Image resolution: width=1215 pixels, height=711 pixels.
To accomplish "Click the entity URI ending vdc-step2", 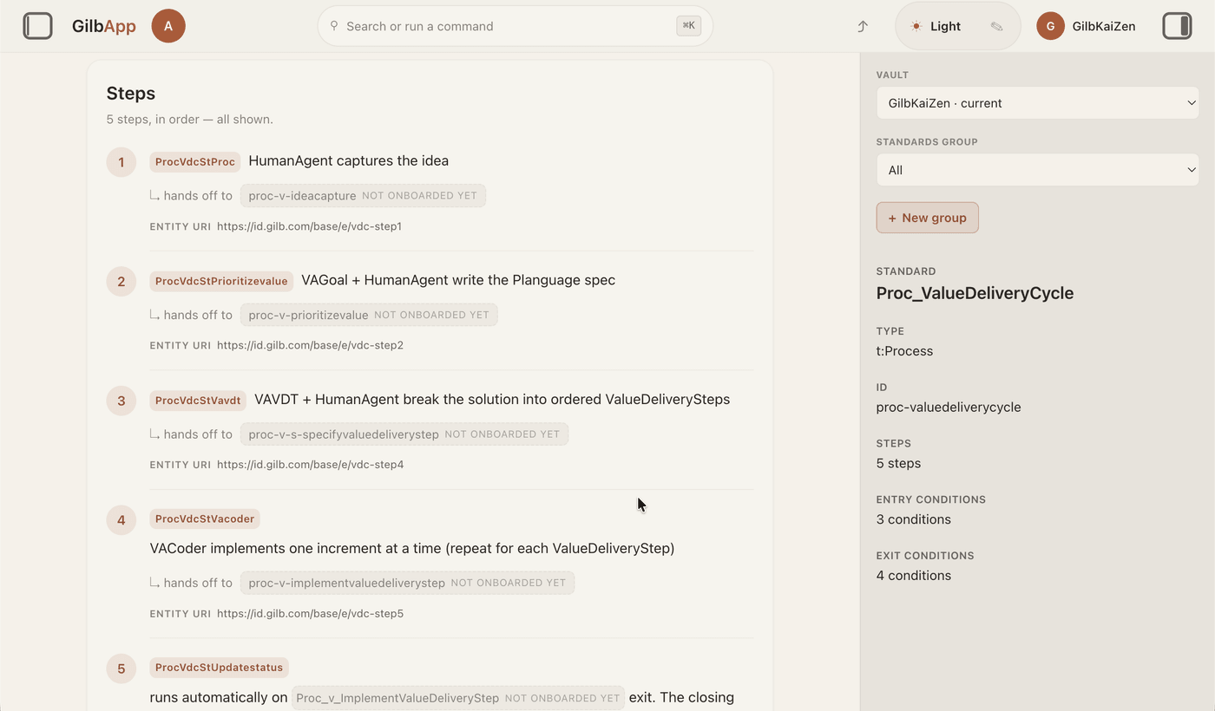I will (310, 345).
